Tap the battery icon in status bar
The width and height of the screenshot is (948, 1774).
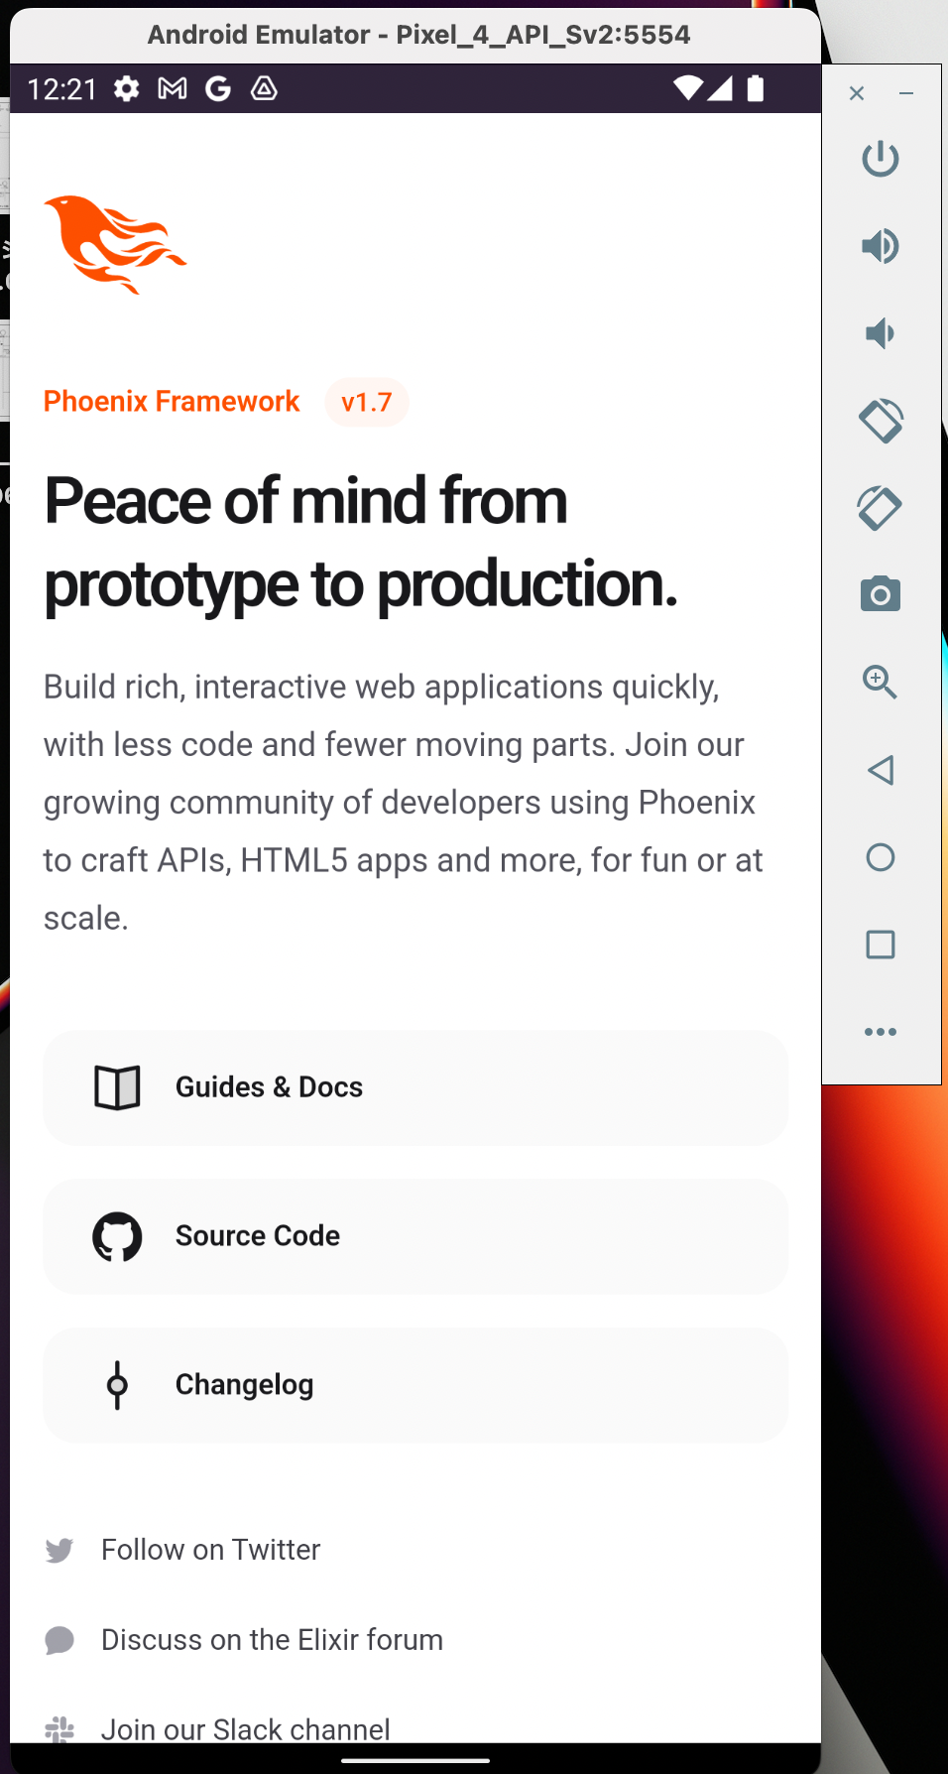tap(756, 89)
